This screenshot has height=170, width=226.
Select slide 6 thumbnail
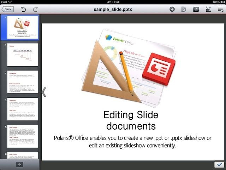[23, 155]
